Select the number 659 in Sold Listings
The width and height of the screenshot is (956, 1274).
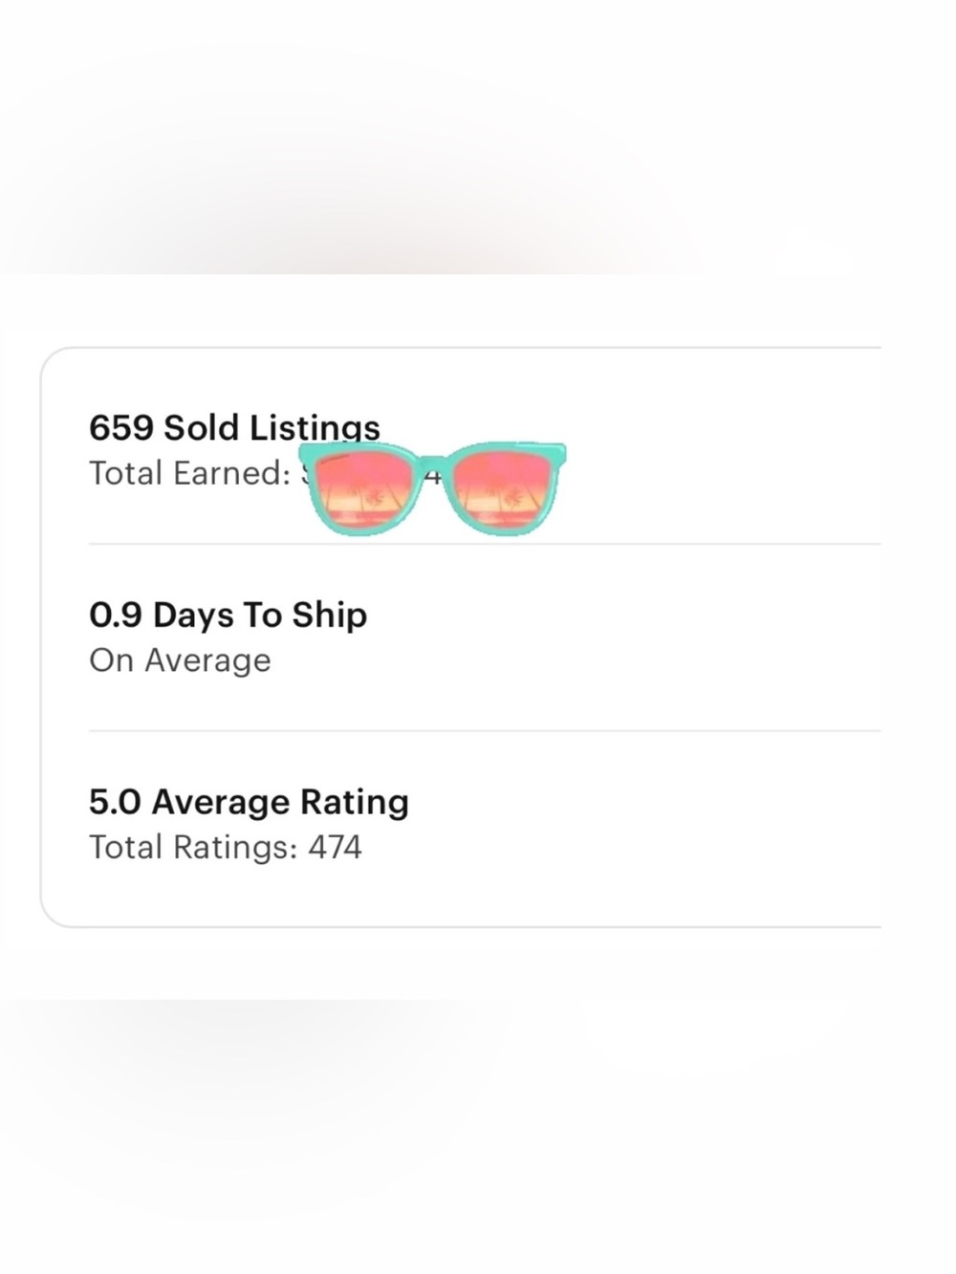[121, 427]
